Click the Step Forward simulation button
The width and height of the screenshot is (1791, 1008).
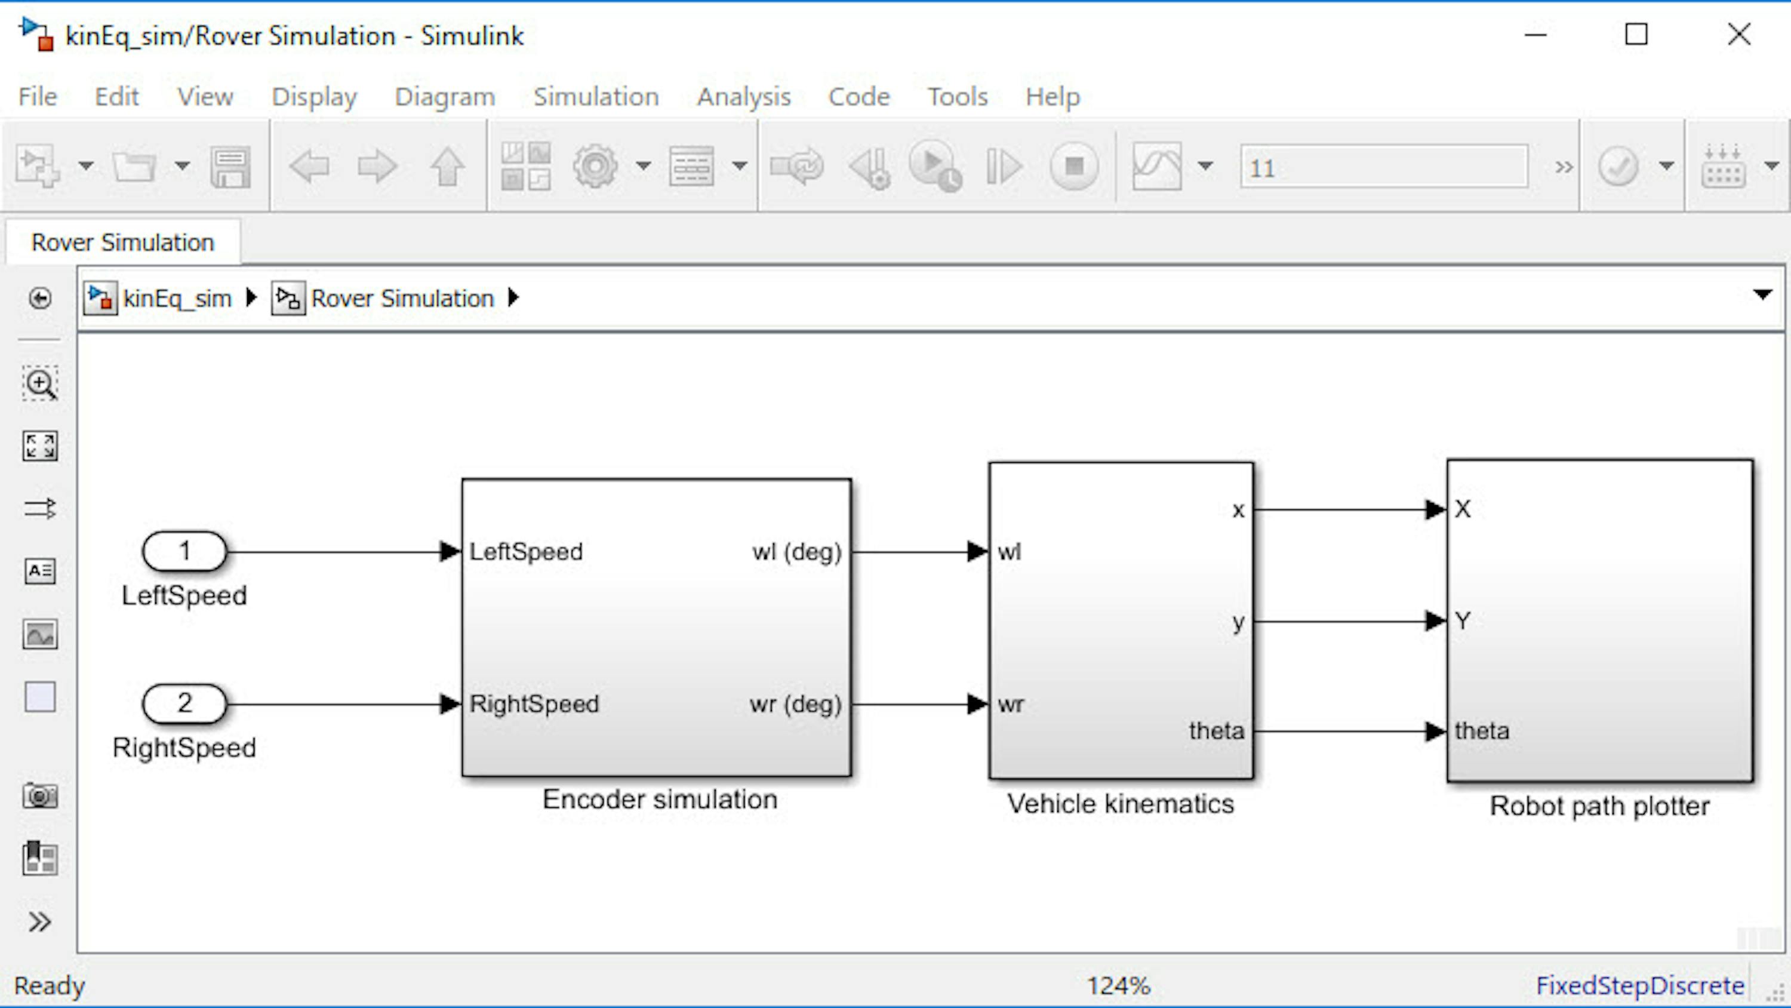(x=1004, y=165)
